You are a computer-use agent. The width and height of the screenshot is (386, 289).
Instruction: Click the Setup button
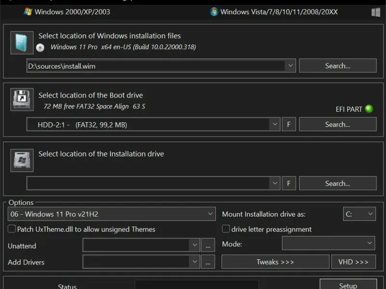point(348,284)
